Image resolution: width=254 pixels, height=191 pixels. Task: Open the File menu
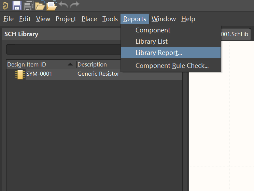9,19
